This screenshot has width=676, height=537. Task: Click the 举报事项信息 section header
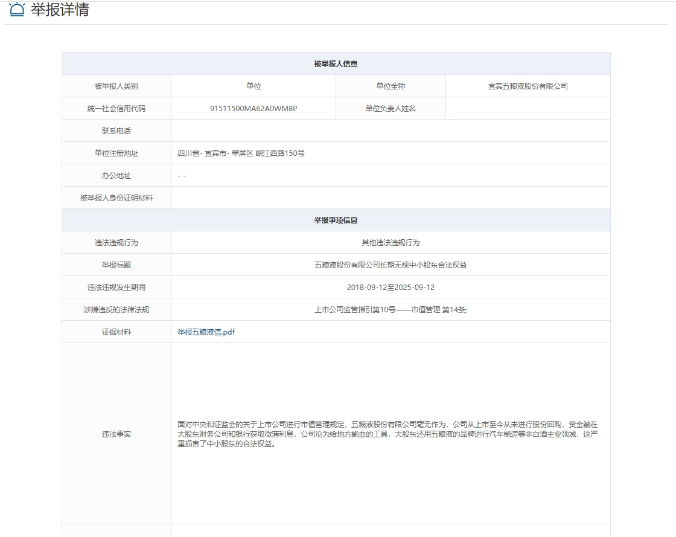tap(336, 220)
